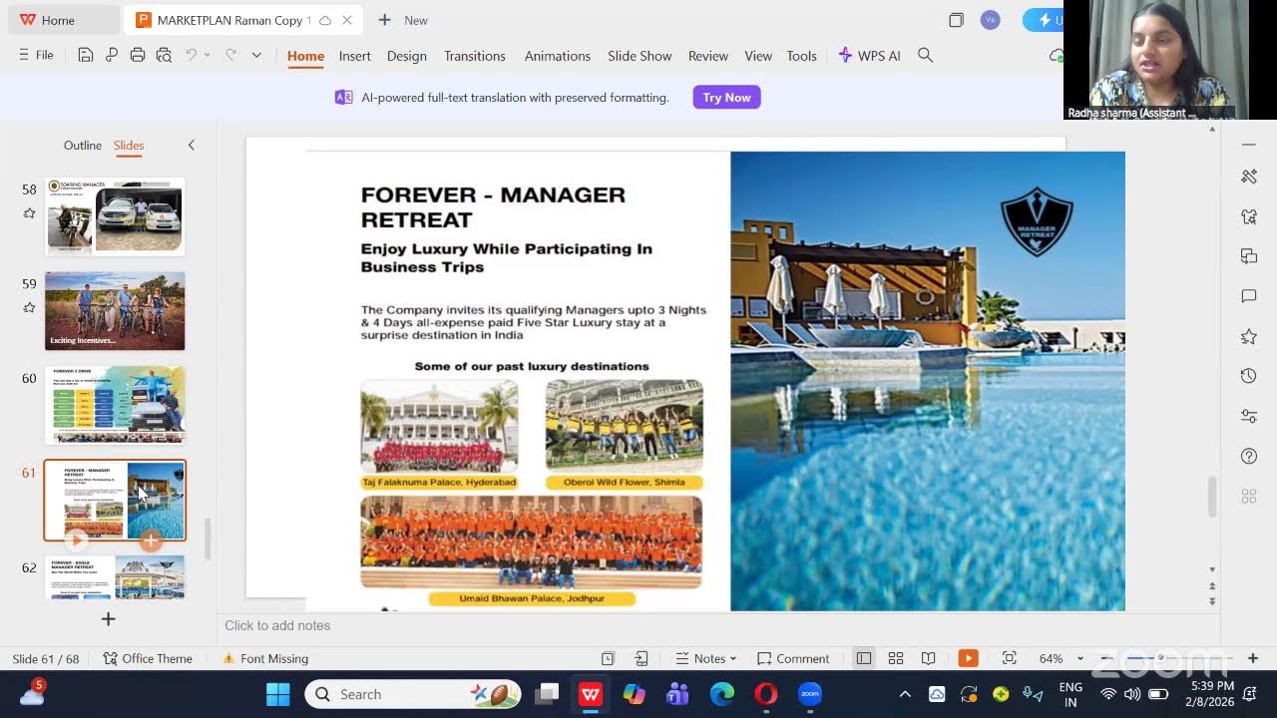Click the user account avatar

(x=991, y=20)
